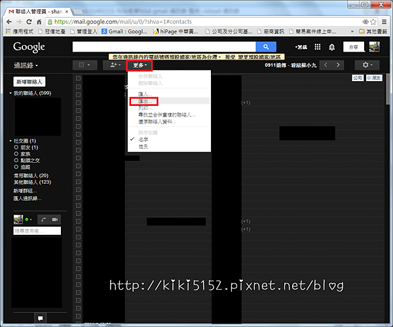Click the phone call icon in chat panel
The height and width of the screenshot is (327, 393).
pyautogui.click(x=44, y=220)
